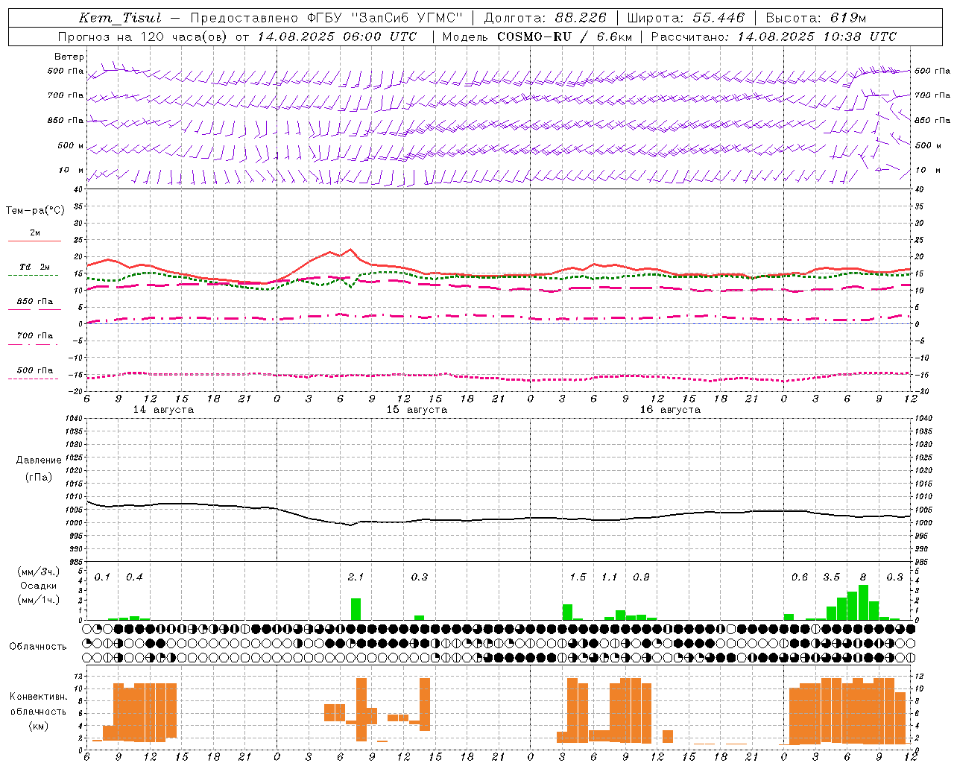954x763 pixels.
Task: Click the 0.6 precipitation amount
Action: [x=800, y=577]
